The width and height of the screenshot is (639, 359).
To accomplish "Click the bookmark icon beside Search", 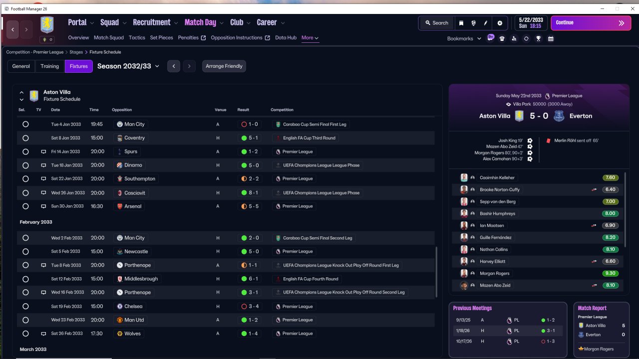I will [x=461, y=23].
